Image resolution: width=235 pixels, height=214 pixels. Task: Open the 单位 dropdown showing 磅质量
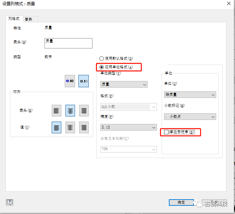point(190,95)
